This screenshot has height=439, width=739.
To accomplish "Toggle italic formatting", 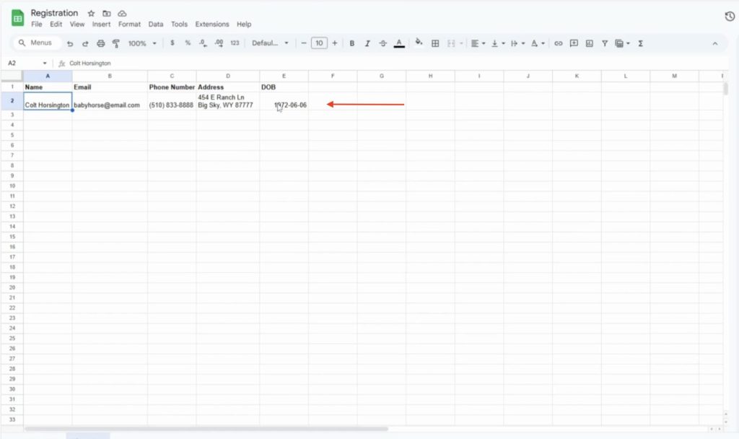I will 367,43.
